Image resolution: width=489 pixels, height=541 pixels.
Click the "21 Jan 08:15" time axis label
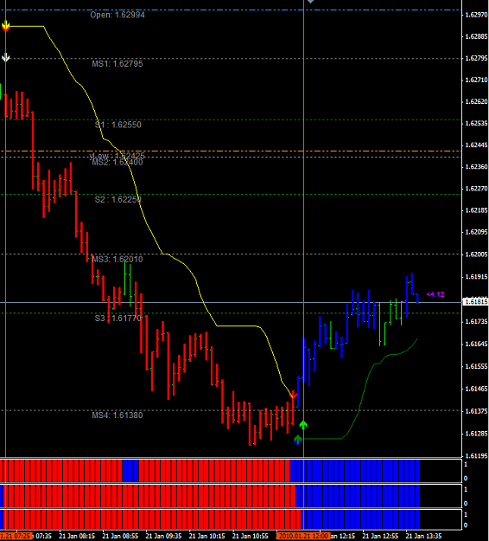pos(77,536)
